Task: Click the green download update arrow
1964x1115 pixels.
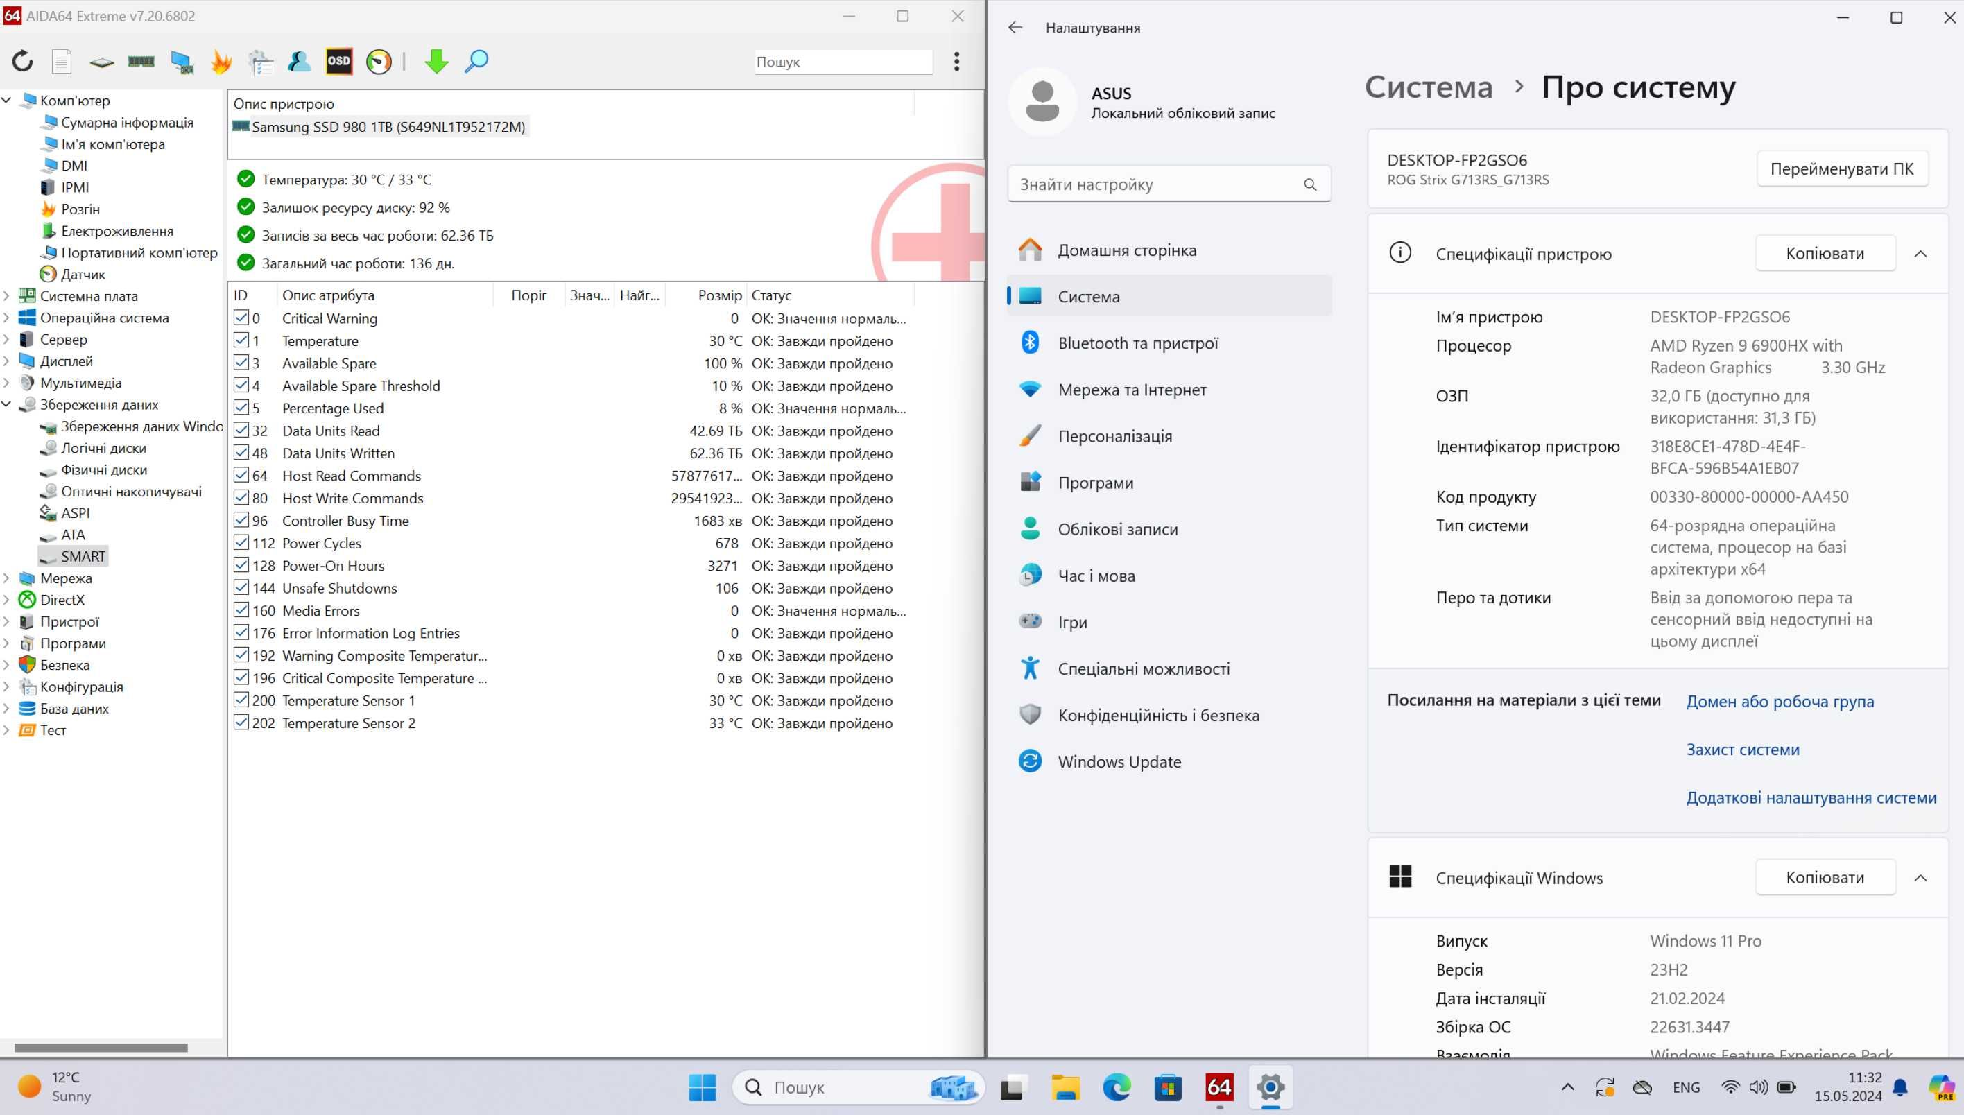Action: (x=436, y=61)
